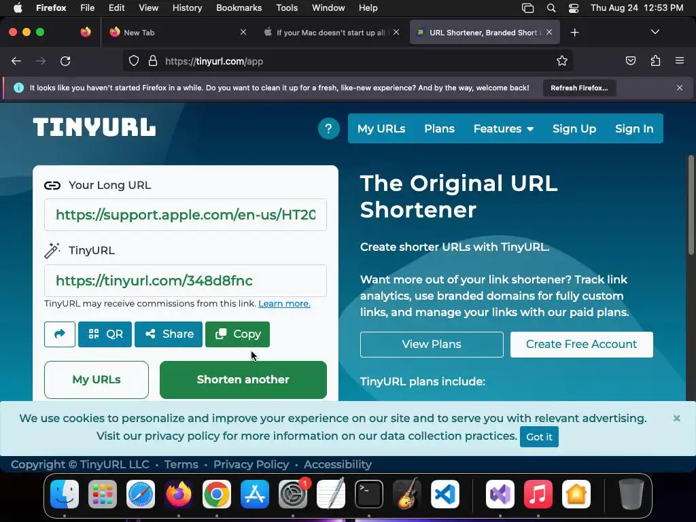Open the Extensions puzzle icon
The height and width of the screenshot is (522, 696).
(655, 60)
